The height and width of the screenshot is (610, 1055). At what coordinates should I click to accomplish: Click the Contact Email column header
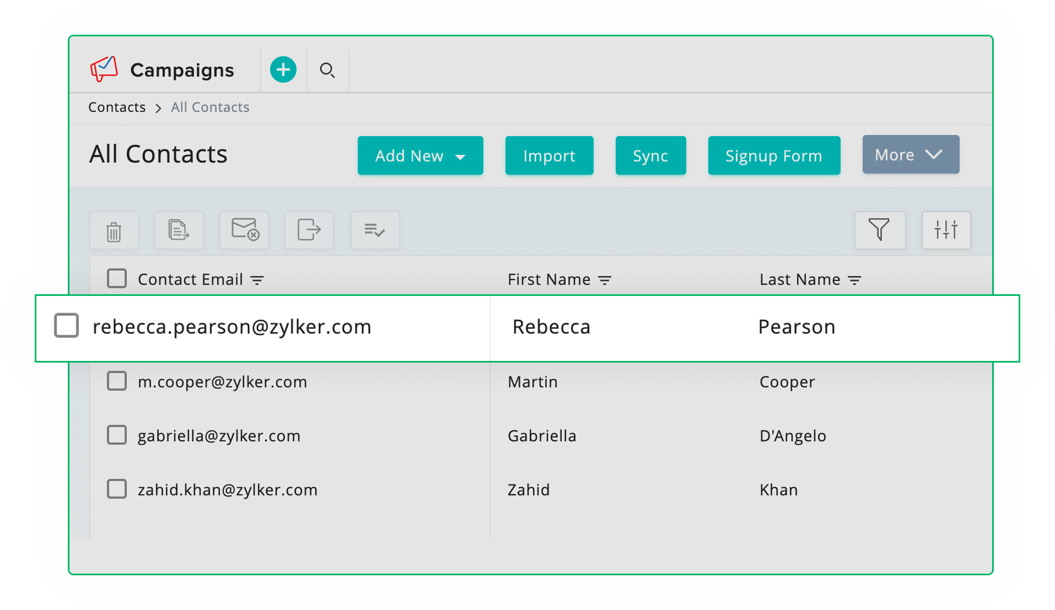pos(190,279)
